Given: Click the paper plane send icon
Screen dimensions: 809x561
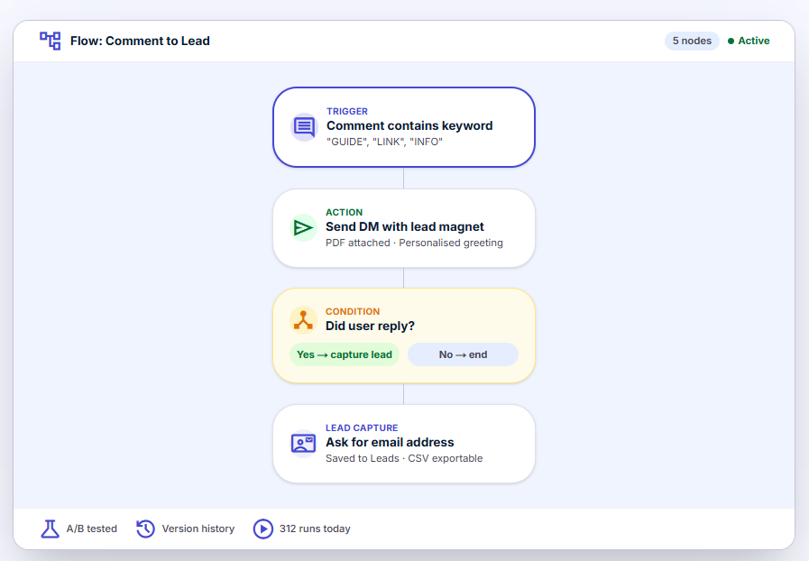Looking at the screenshot, I should tap(303, 227).
